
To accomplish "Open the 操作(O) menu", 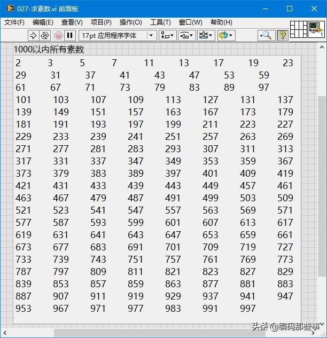I will (131, 22).
